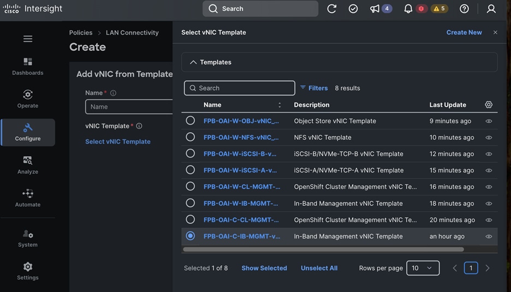Open Operate in the sidebar
The image size is (511, 292).
pyautogui.click(x=28, y=99)
